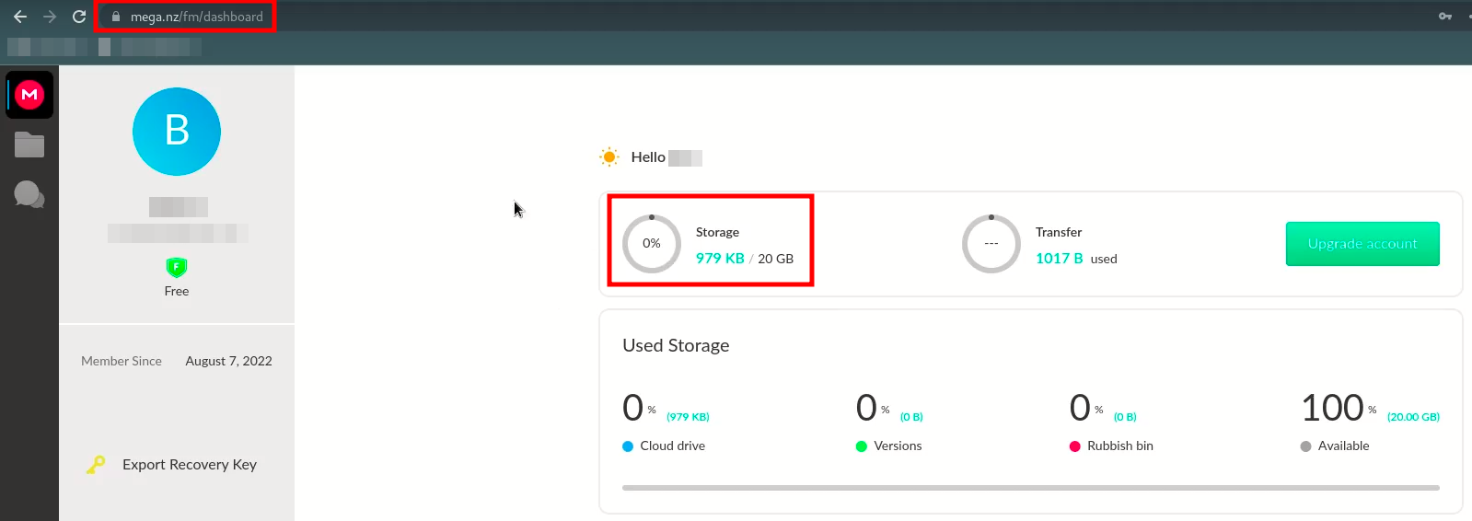Click the Versions label
1472x521 pixels.
pos(898,446)
